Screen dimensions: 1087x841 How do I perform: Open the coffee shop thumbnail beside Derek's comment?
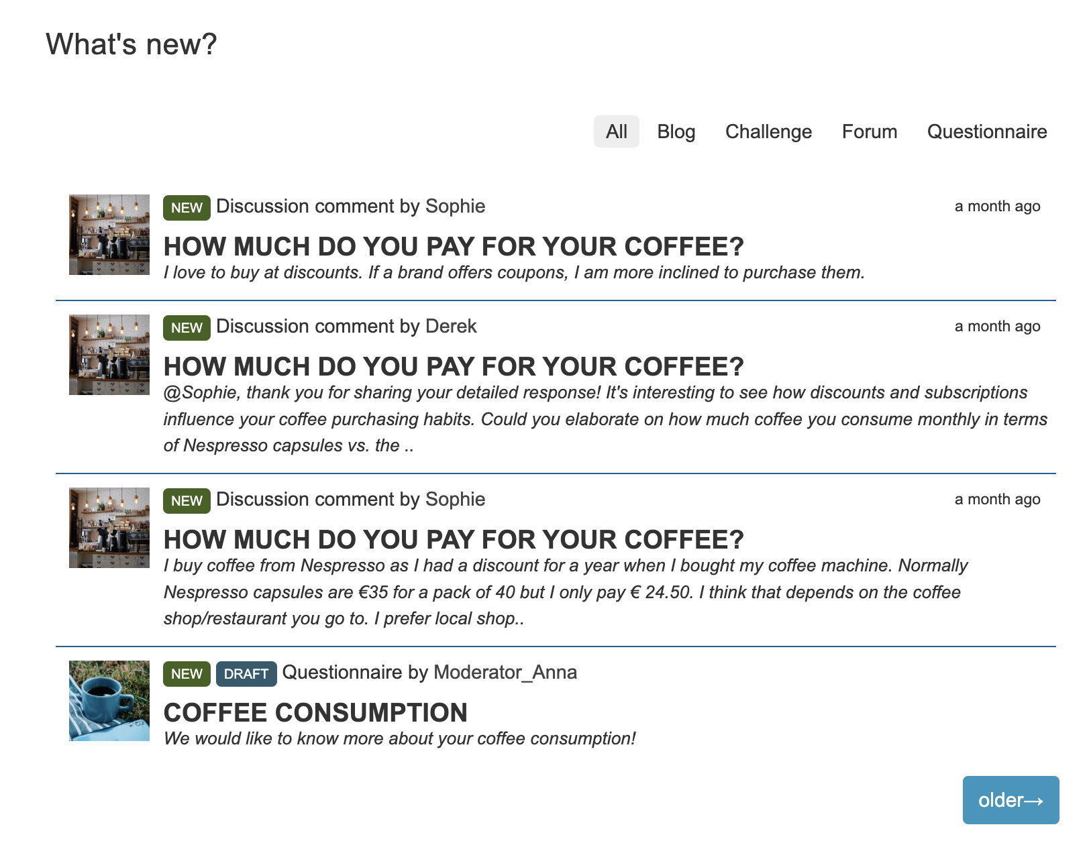(109, 355)
